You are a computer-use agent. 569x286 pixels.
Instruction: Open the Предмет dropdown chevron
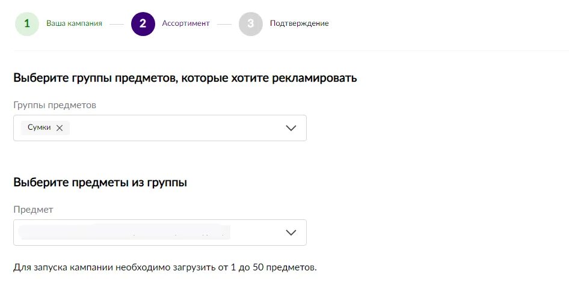[291, 233]
